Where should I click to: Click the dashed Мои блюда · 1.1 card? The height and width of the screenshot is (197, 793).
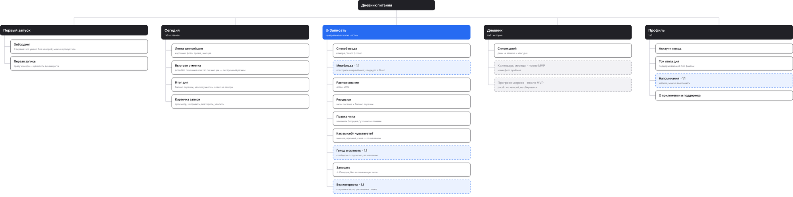(402, 68)
